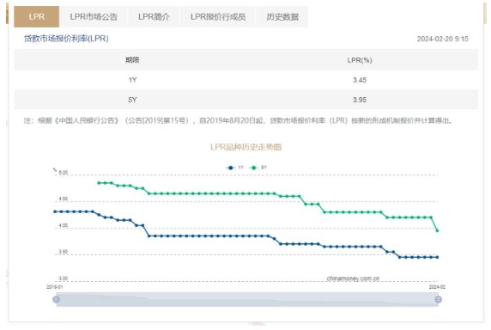View the 历史数据 tab
Viewport: 491px width, 330px height.
[282, 16]
